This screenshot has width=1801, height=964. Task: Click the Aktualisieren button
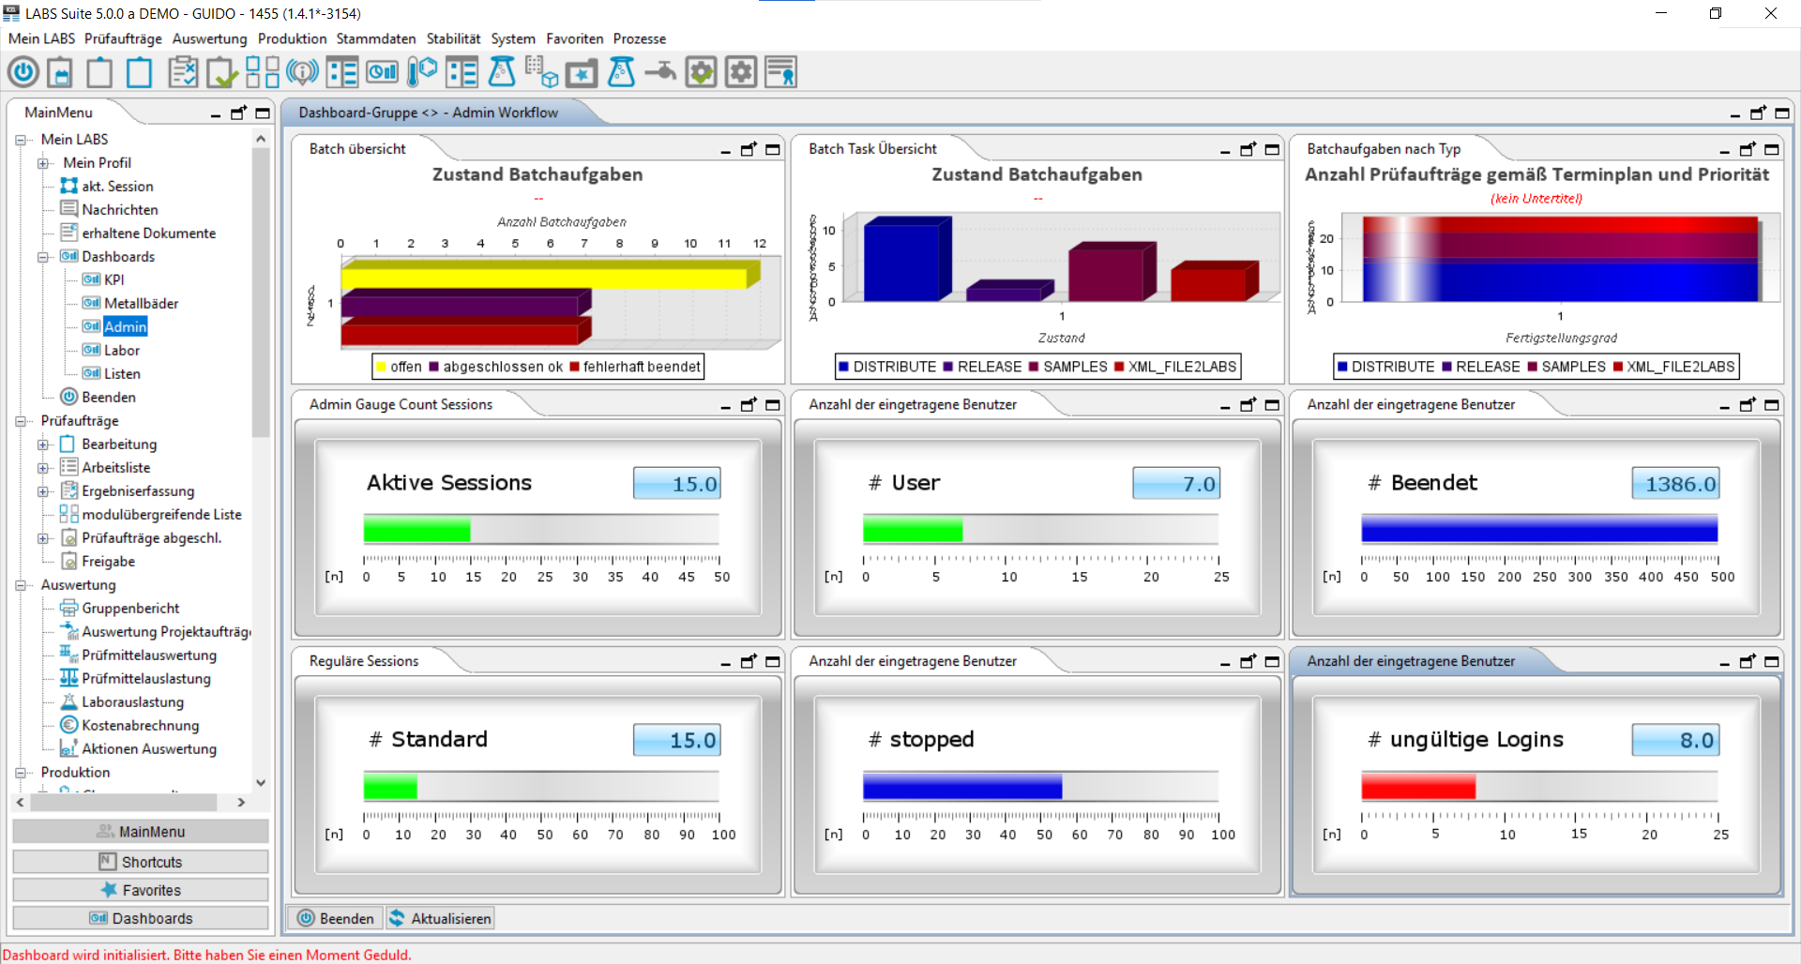point(440,918)
